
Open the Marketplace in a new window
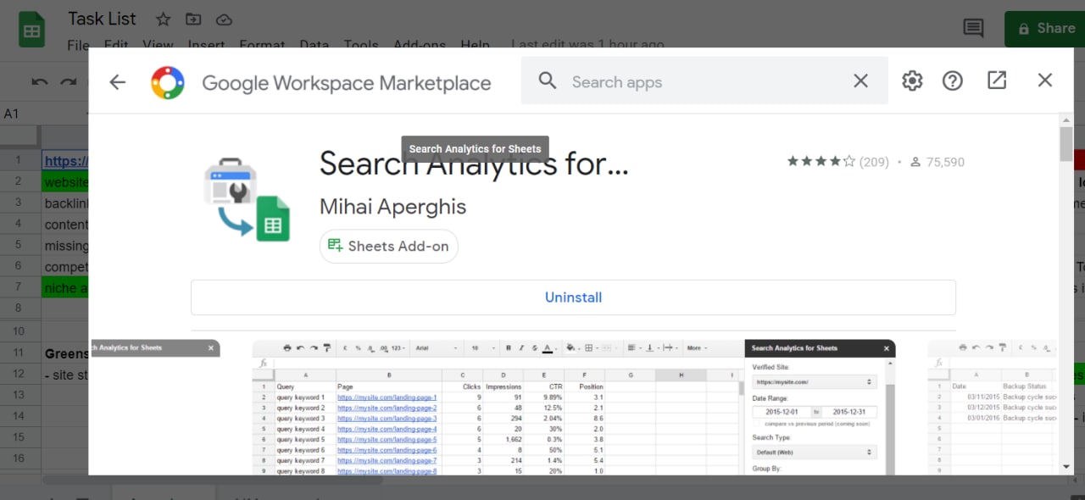pyautogui.click(x=997, y=81)
